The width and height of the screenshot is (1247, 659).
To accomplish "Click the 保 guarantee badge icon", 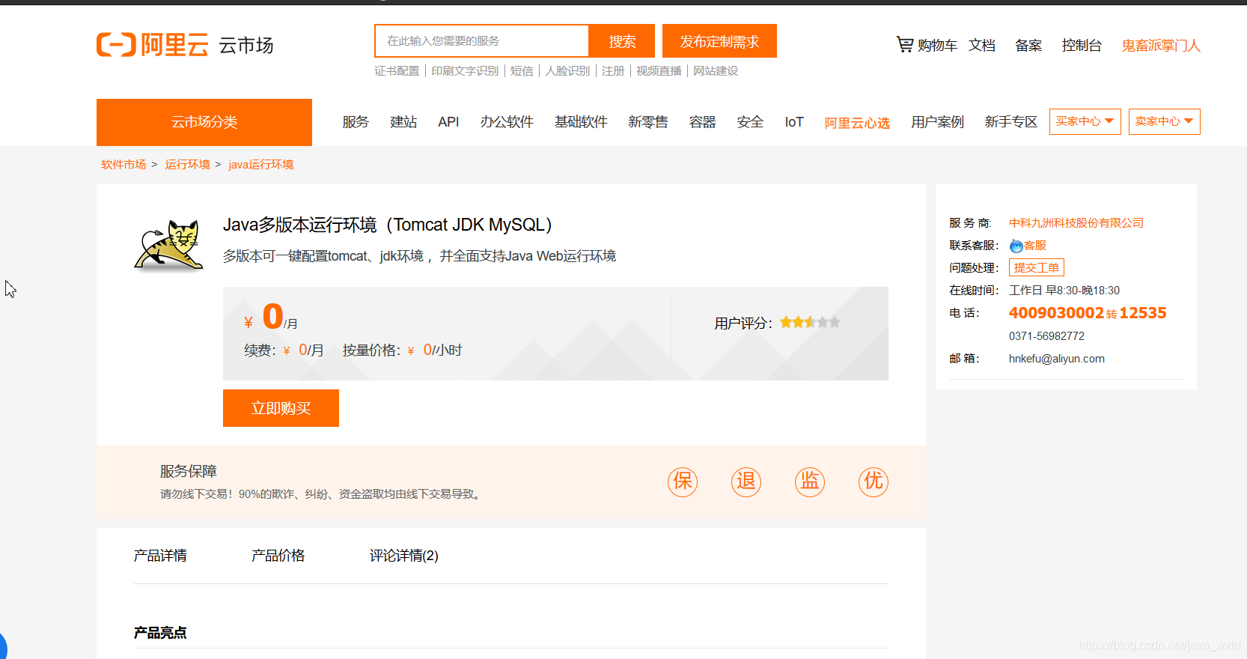I will 683,482.
